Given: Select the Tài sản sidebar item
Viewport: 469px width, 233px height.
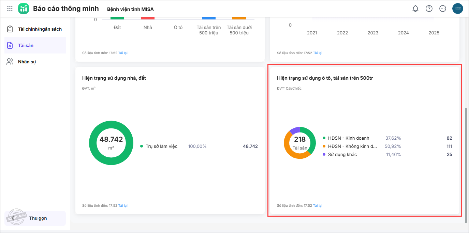Looking at the screenshot, I should click(x=26, y=45).
